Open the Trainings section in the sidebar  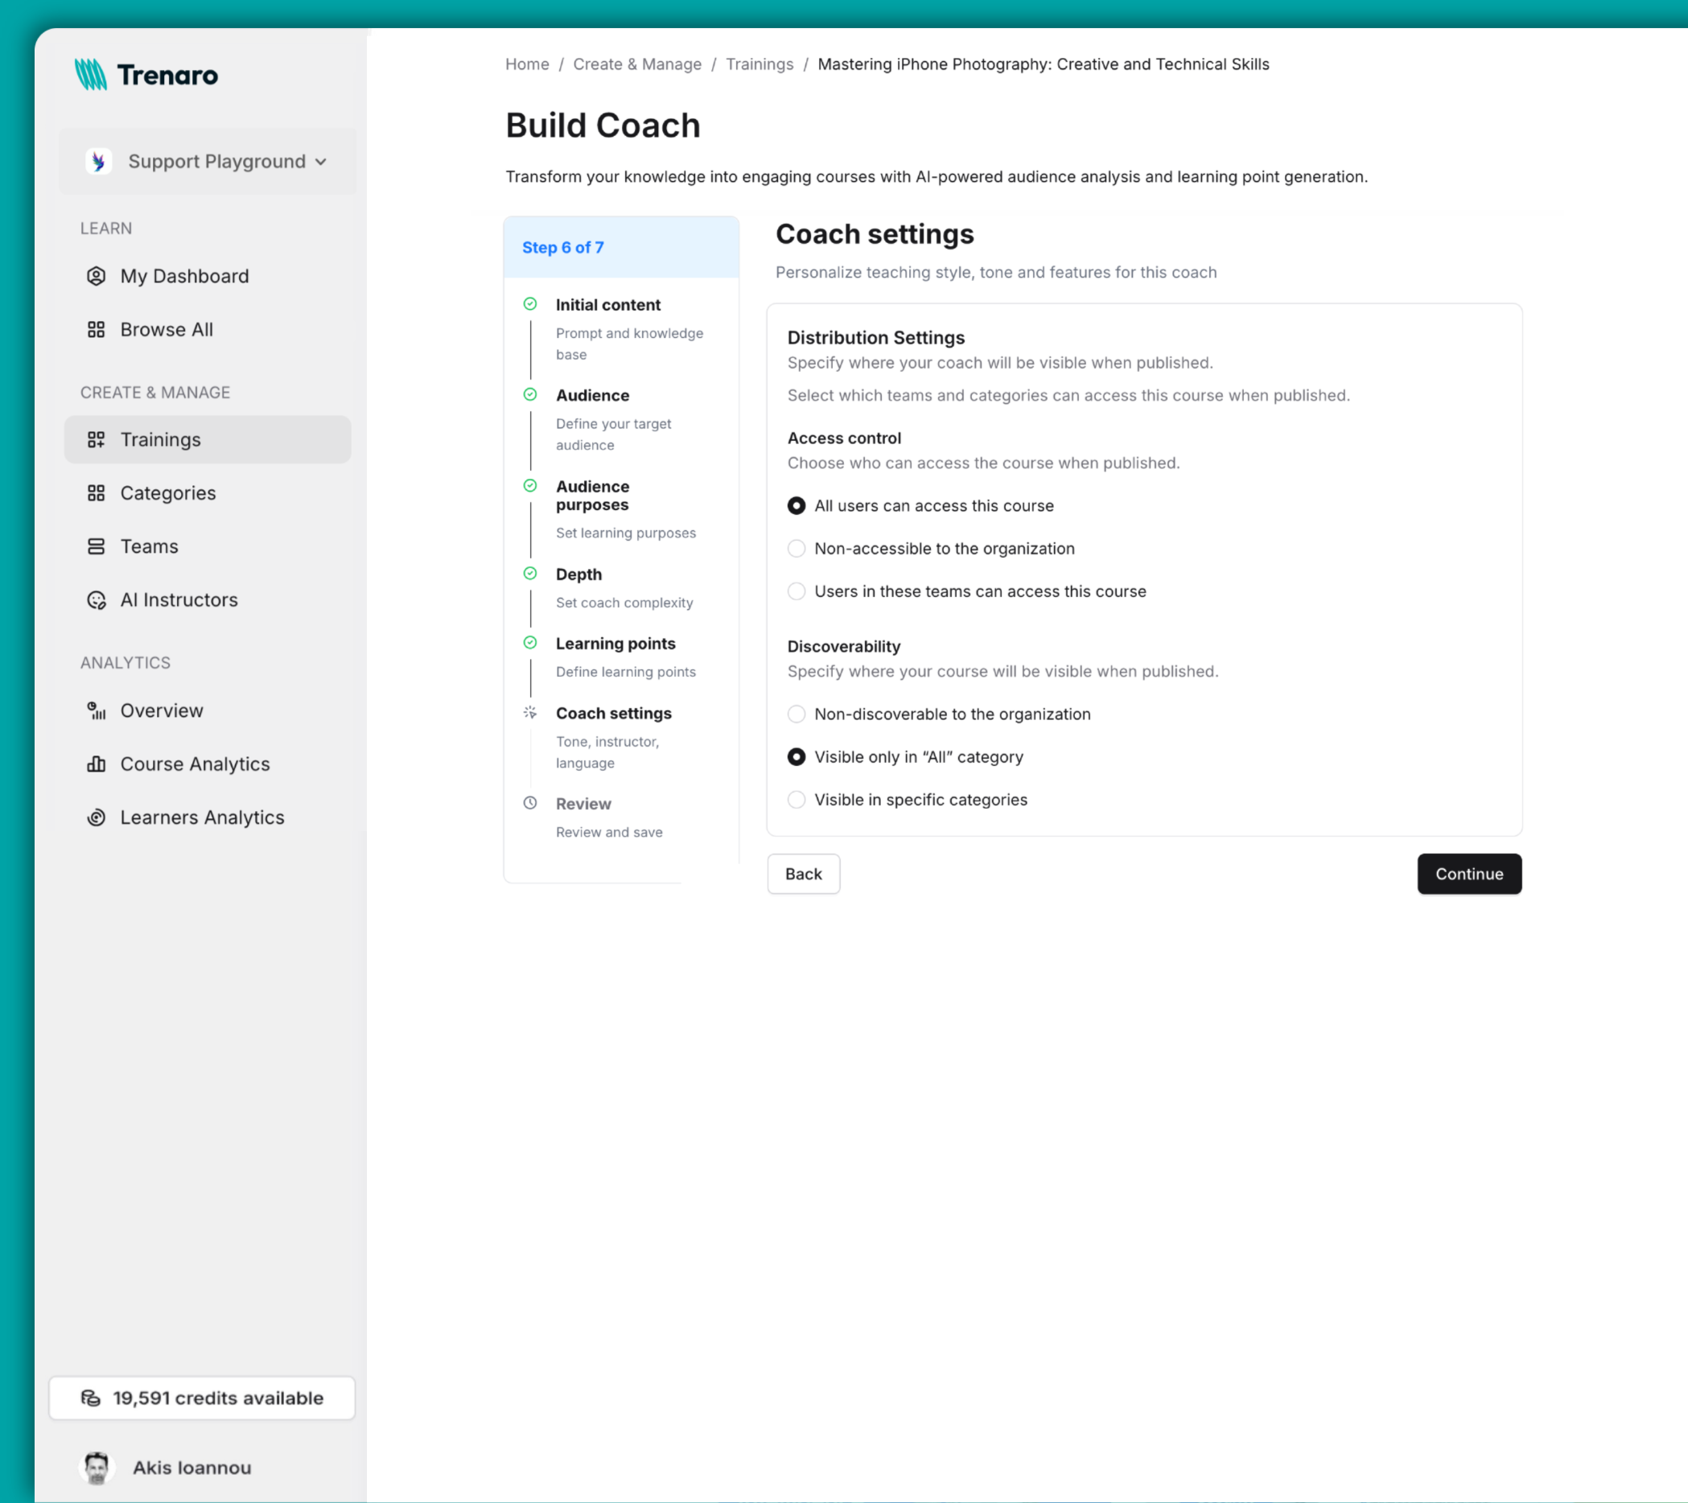(x=161, y=439)
